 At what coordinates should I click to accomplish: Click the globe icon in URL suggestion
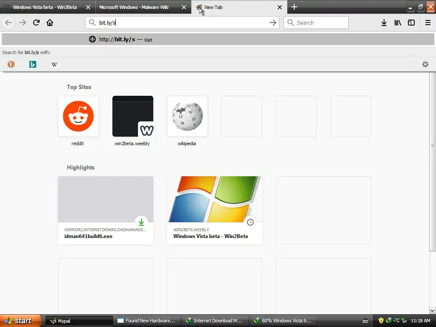92,39
